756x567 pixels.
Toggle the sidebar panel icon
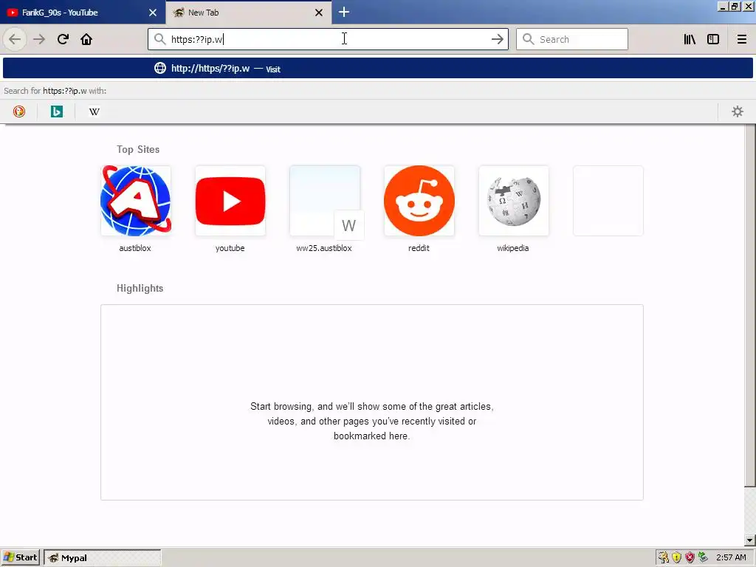pyautogui.click(x=713, y=39)
